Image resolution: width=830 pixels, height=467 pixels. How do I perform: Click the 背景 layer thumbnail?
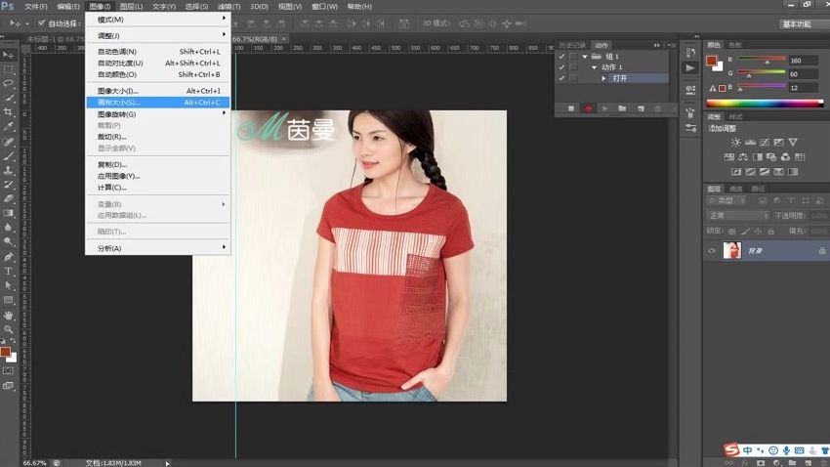(x=731, y=251)
